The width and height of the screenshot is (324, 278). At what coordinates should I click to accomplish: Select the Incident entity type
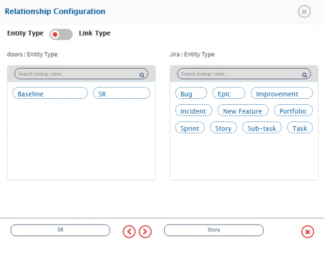[193, 111]
